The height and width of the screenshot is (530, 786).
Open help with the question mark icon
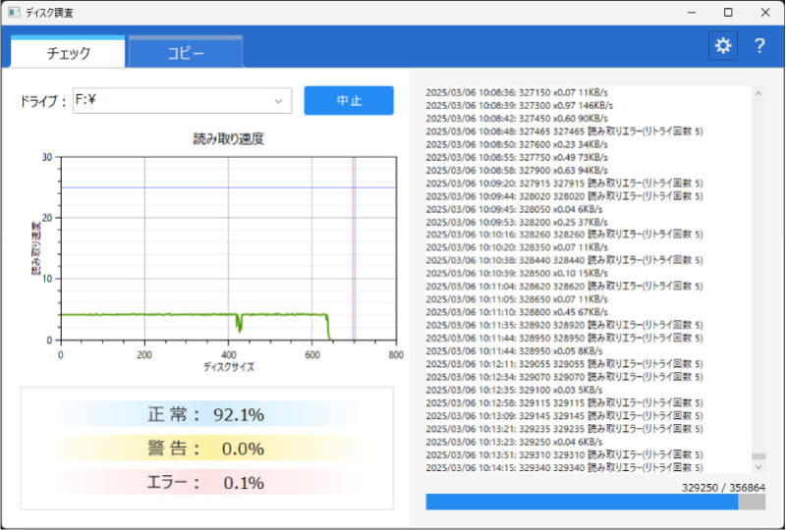point(759,45)
